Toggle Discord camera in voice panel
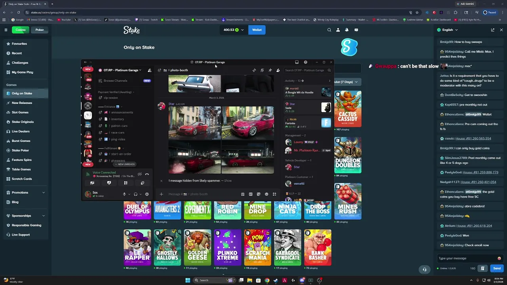This screenshot has height=285, width=507. [92, 183]
